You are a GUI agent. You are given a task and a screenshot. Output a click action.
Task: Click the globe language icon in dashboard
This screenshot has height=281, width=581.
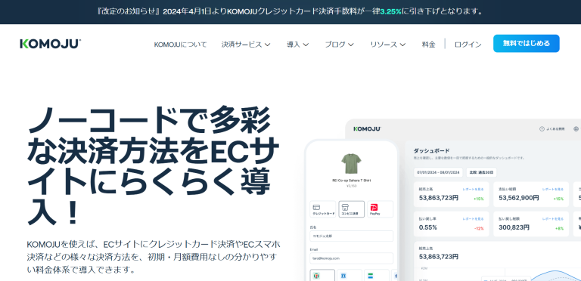pos(576,129)
